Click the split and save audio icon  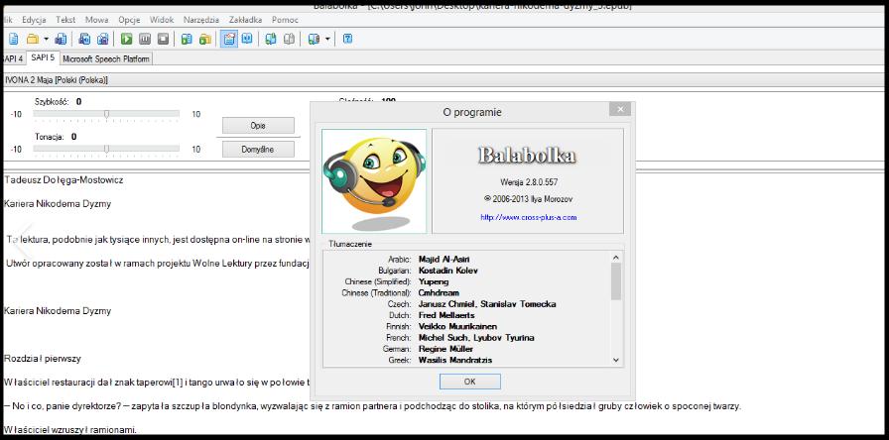pos(102,39)
